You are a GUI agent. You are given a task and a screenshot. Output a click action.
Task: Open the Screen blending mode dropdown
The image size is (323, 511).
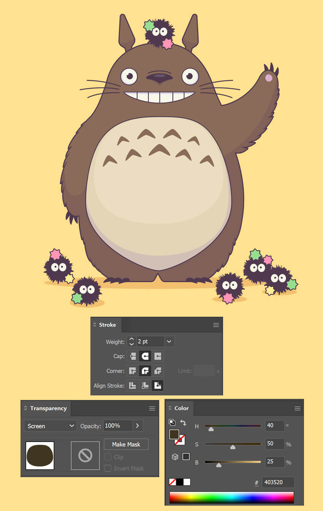(50, 426)
